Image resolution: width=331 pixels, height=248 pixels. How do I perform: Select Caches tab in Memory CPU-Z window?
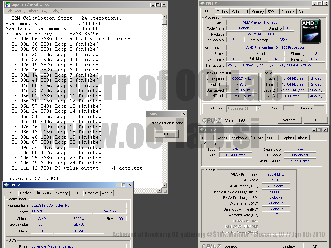[221, 138]
